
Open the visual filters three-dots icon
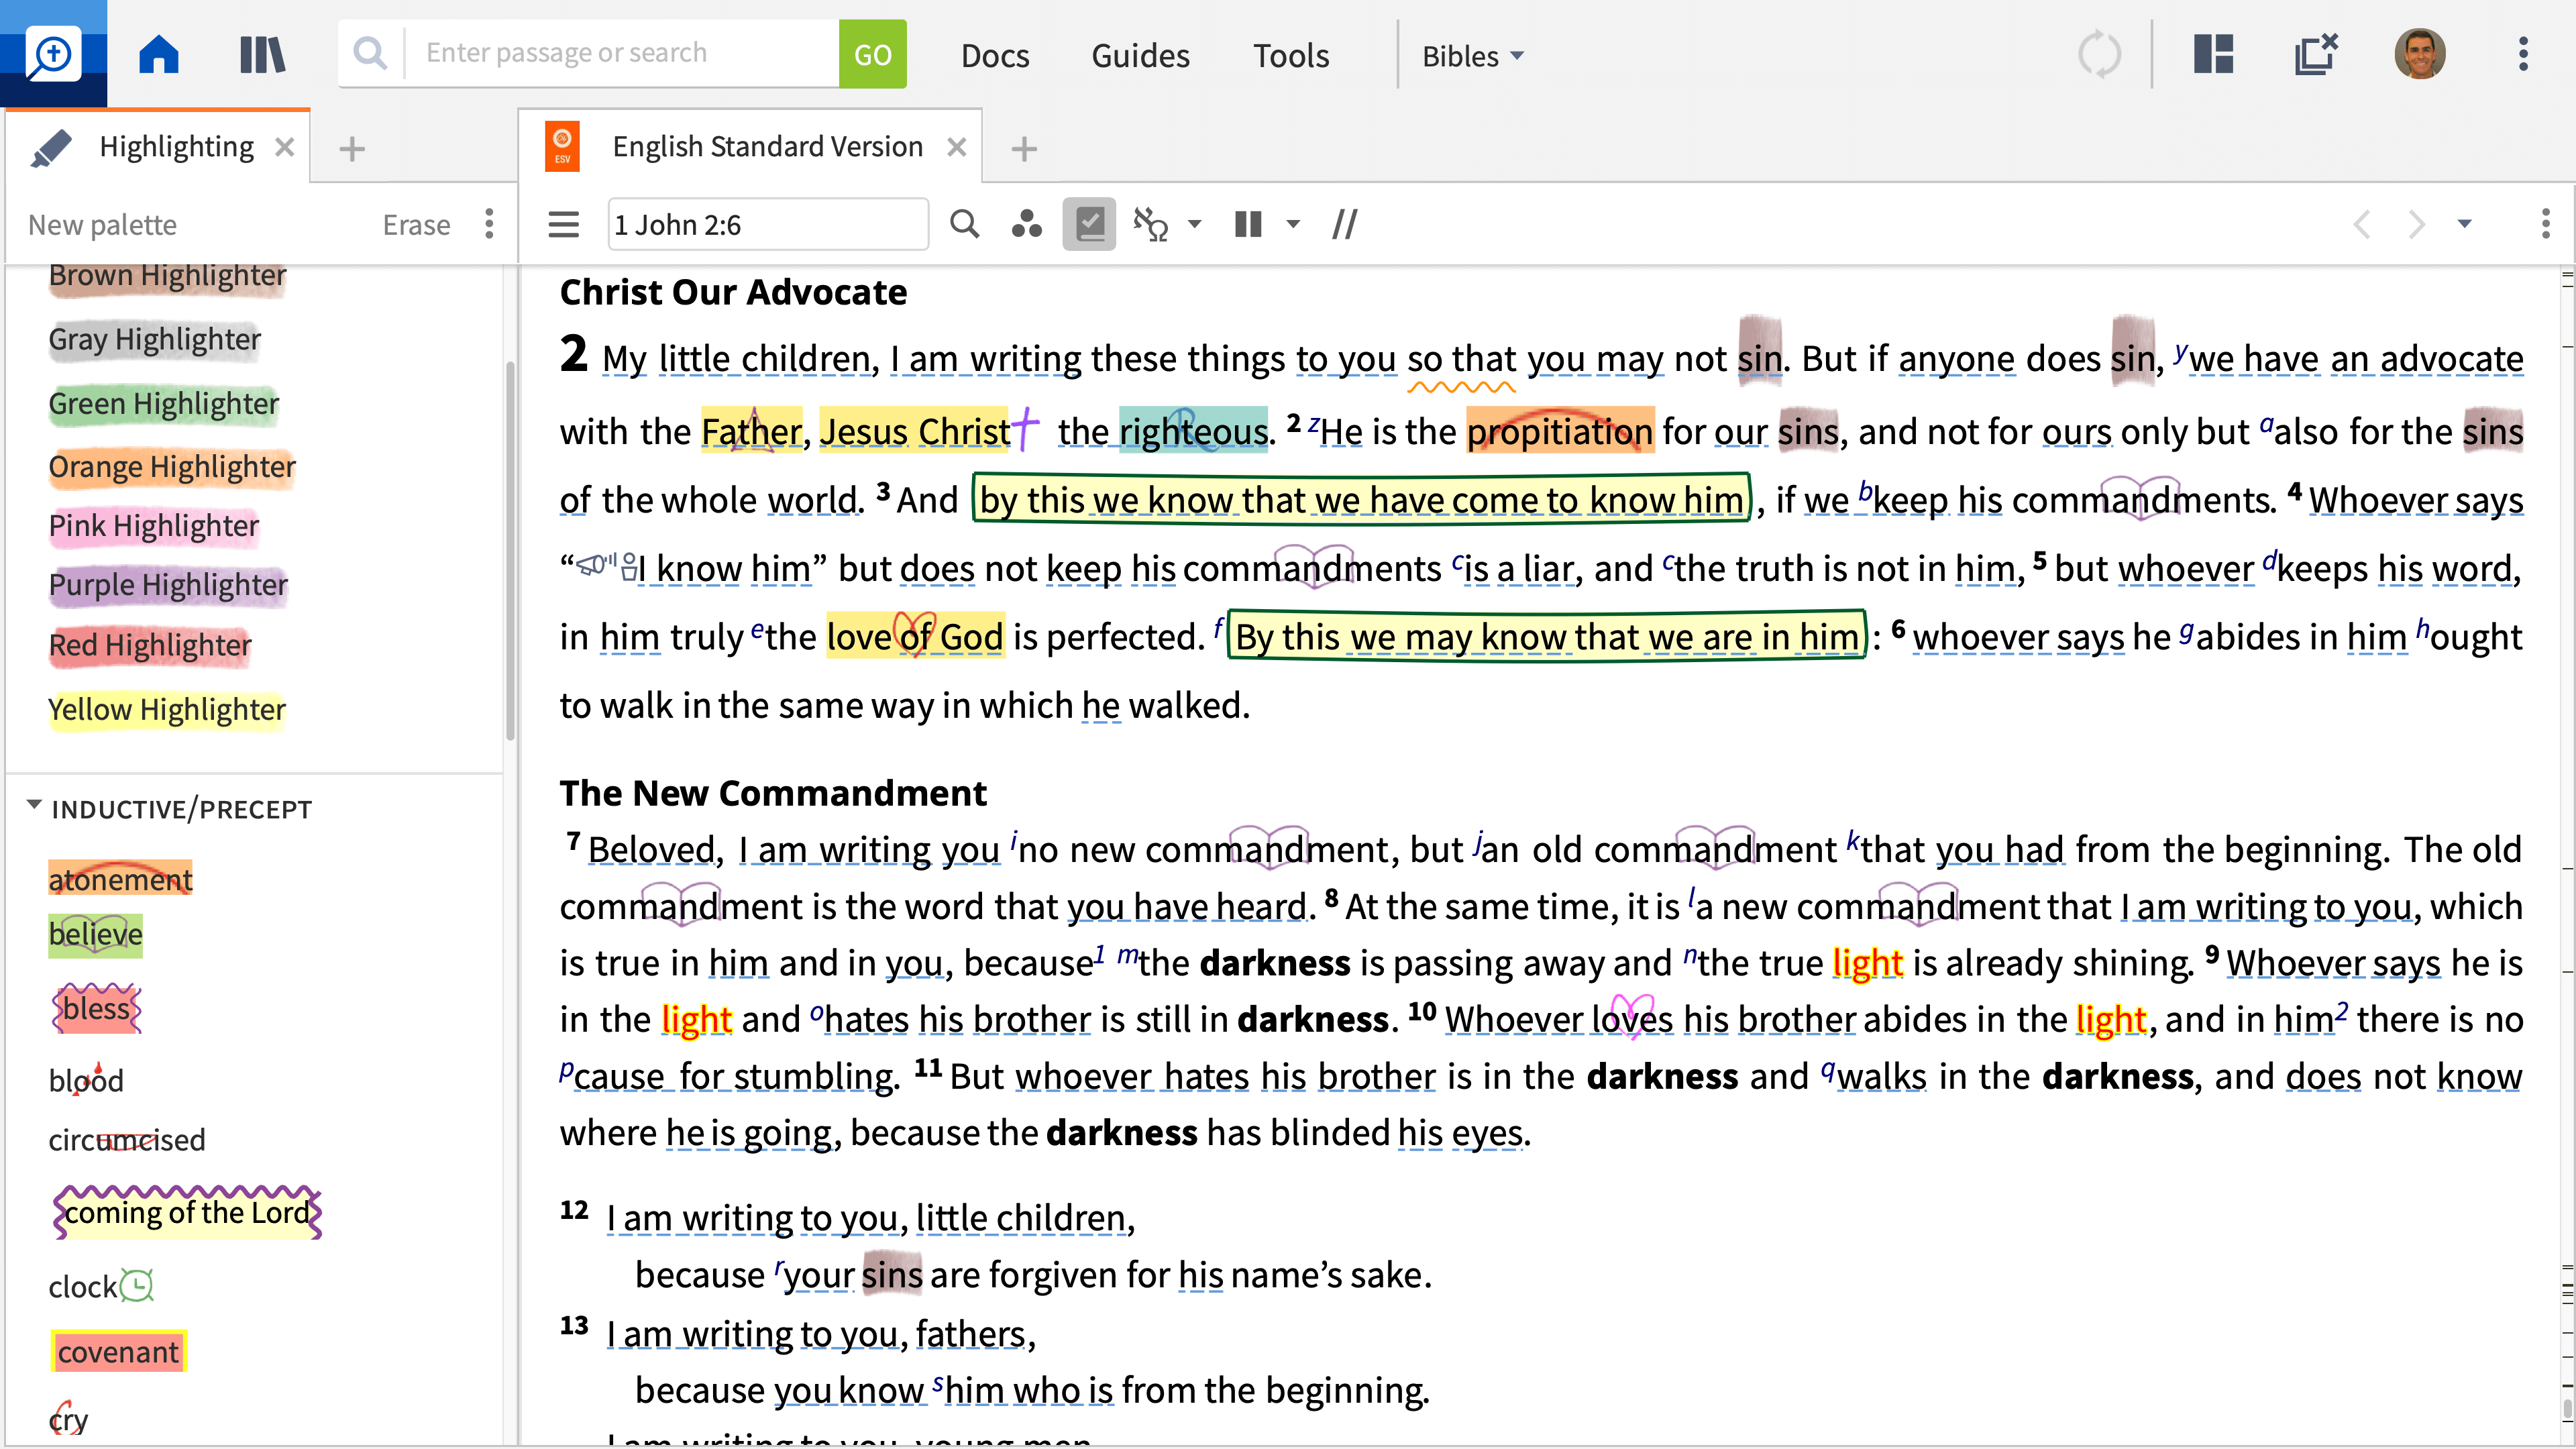click(1026, 224)
